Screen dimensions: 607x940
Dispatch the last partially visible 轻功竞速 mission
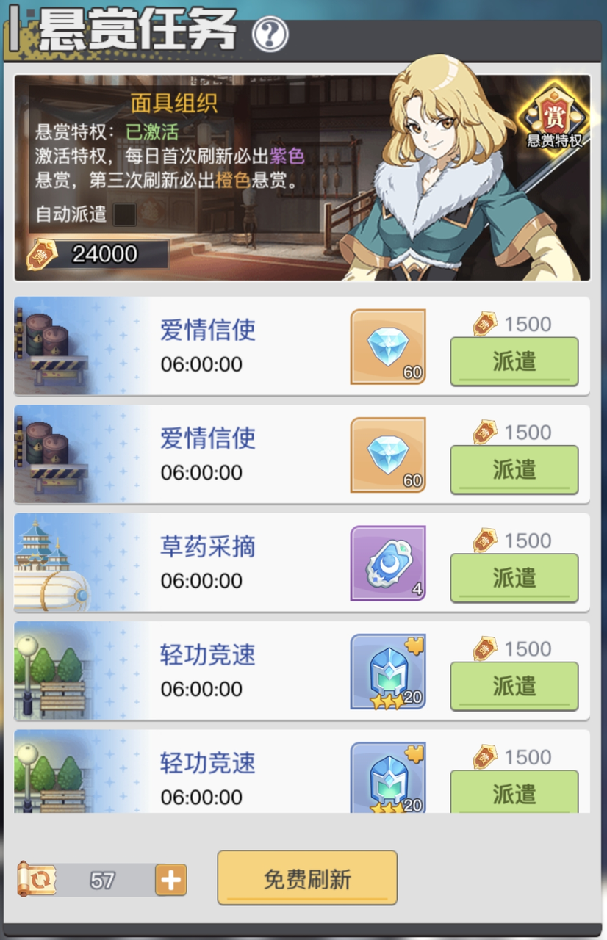(514, 791)
